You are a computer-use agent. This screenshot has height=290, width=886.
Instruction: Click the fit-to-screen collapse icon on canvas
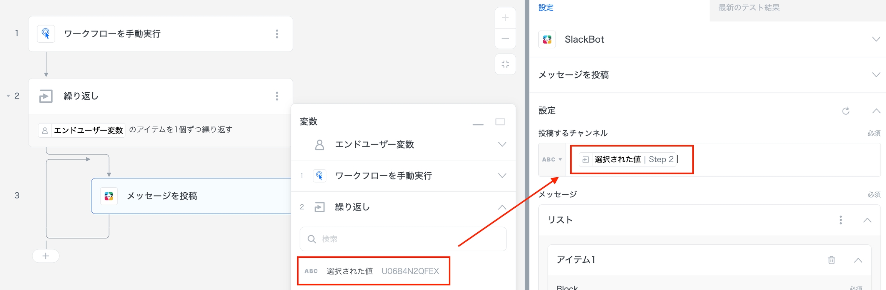coord(505,64)
